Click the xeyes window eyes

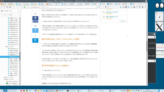tap(159, 5)
